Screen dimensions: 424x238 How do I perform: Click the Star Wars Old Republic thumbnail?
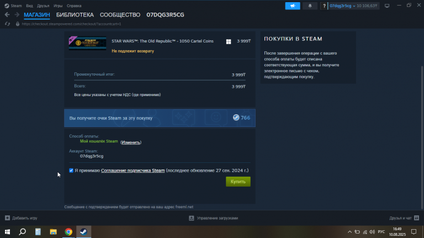tap(87, 43)
